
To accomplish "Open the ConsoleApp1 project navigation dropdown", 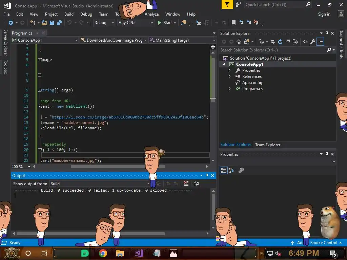I will pyautogui.click(x=45, y=40).
